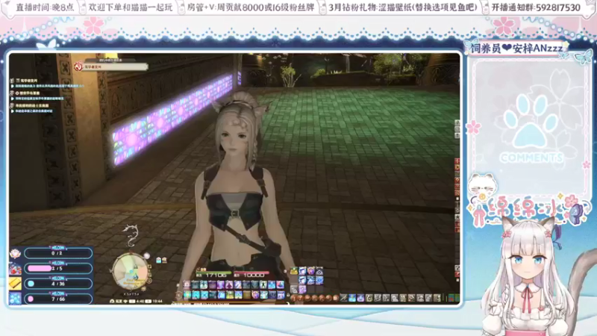This screenshot has width=597, height=336.
Task: Expand the second quest objective arrow
Action: (13, 99)
